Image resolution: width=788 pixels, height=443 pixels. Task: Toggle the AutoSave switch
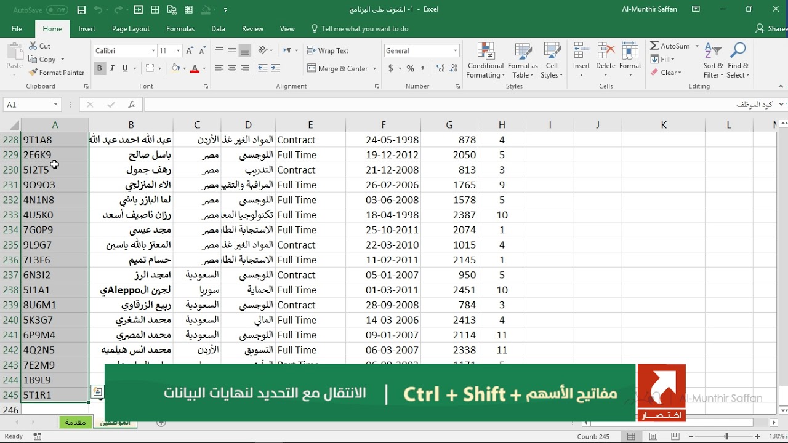(57, 10)
